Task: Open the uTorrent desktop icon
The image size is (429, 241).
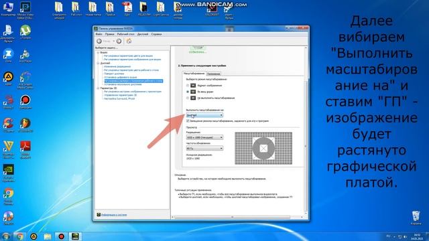Action: point(25,32)
